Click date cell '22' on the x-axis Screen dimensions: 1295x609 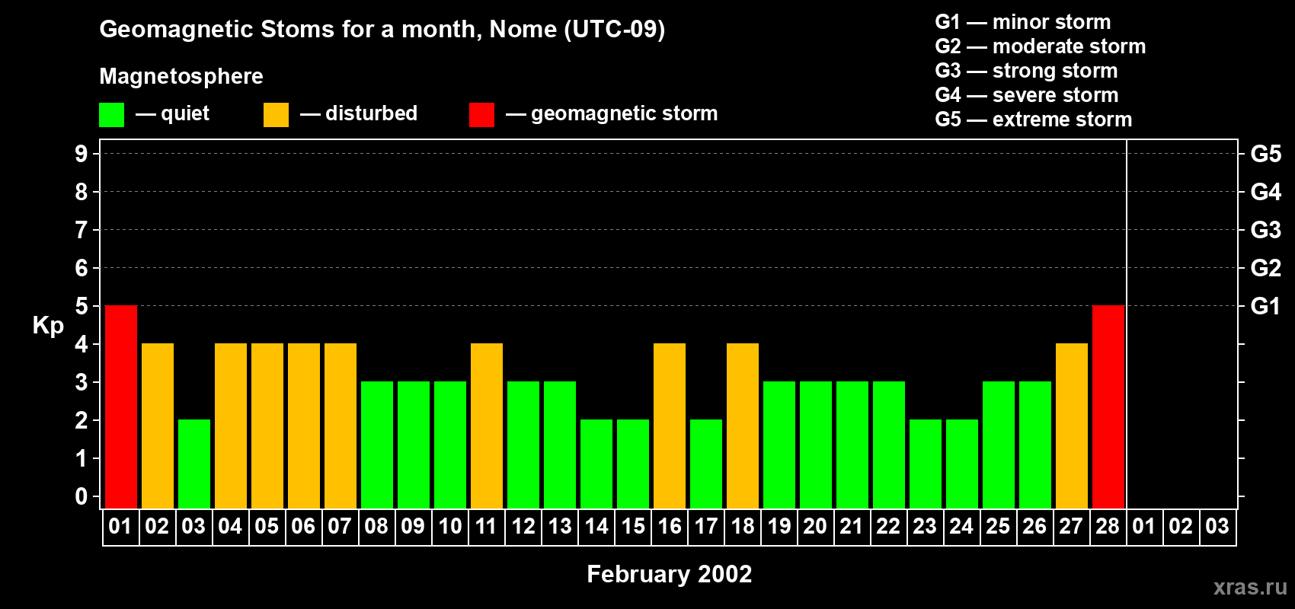[889, 527]
